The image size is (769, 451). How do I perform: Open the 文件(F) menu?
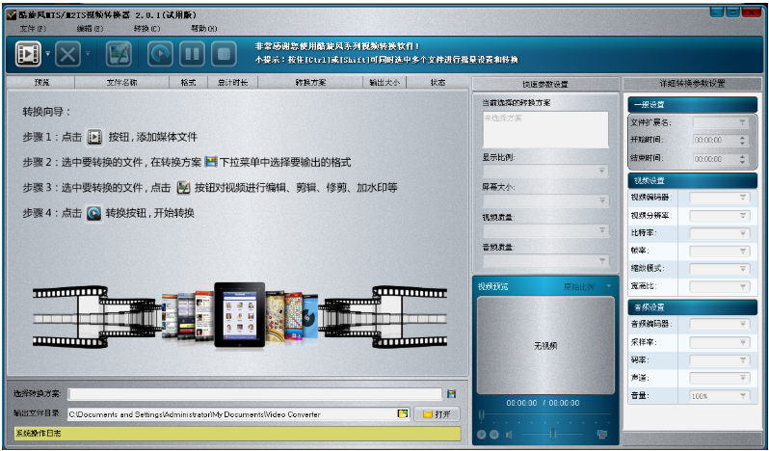pos(33,29)
